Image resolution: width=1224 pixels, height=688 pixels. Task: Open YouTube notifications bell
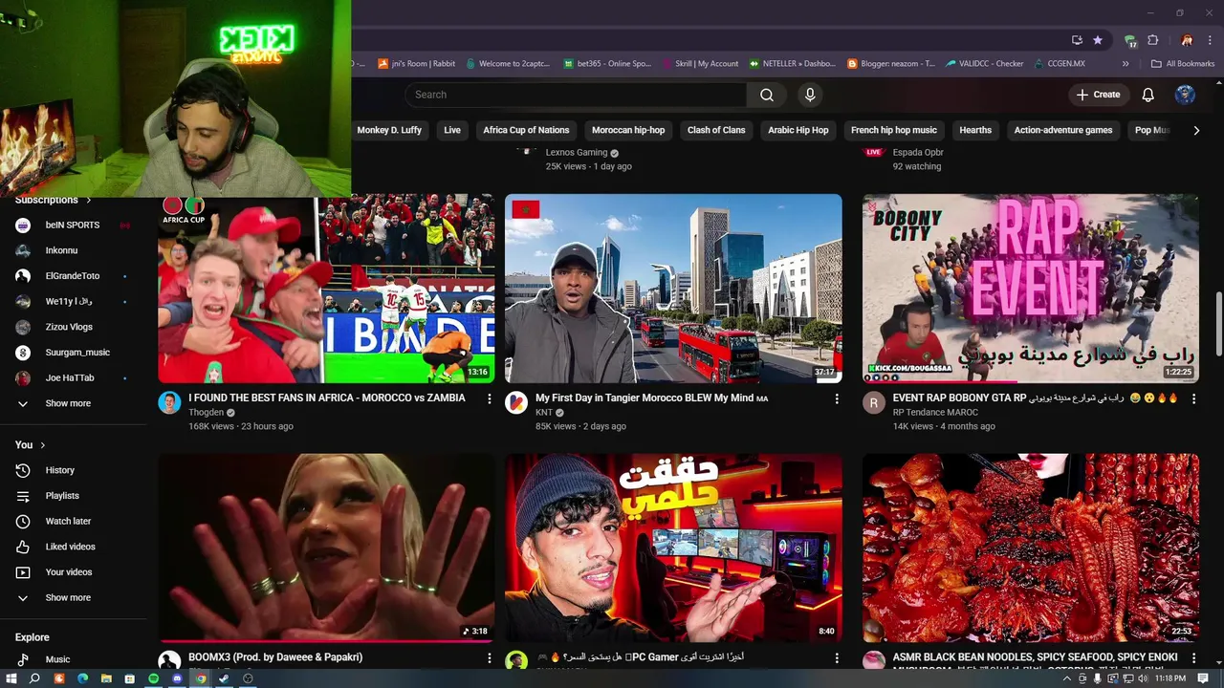click(1148, 95)
